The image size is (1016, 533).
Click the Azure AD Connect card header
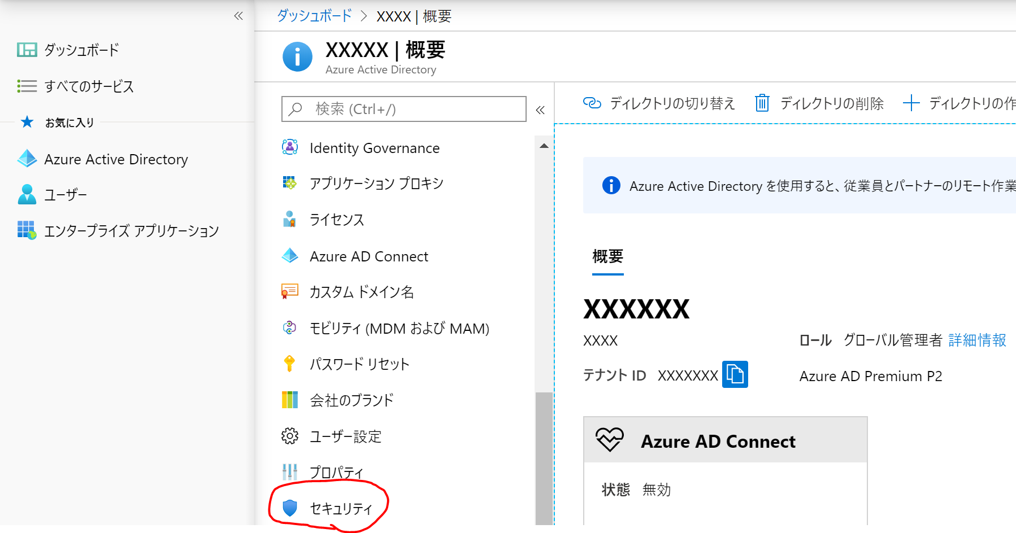pyautogui.click(x=726, y=440)
